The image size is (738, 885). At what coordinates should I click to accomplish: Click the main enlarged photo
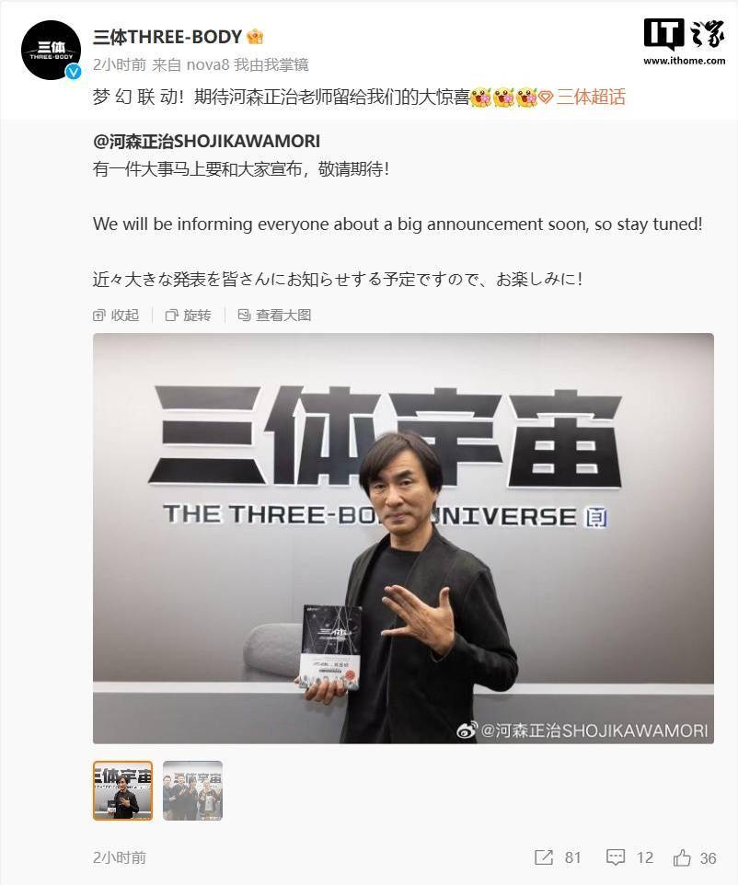click(403, 538)
